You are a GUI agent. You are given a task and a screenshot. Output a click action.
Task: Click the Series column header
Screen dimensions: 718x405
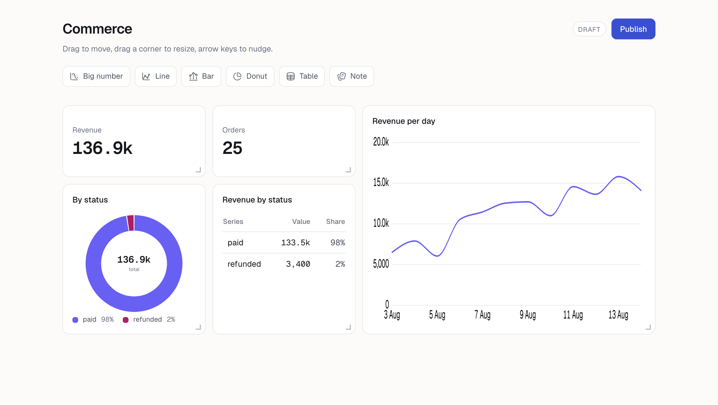233,222
